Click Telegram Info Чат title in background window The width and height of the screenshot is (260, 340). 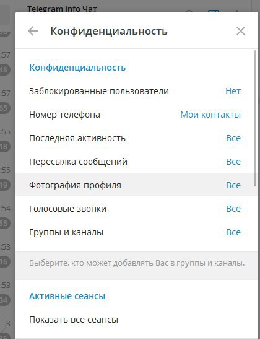(62, 9)
